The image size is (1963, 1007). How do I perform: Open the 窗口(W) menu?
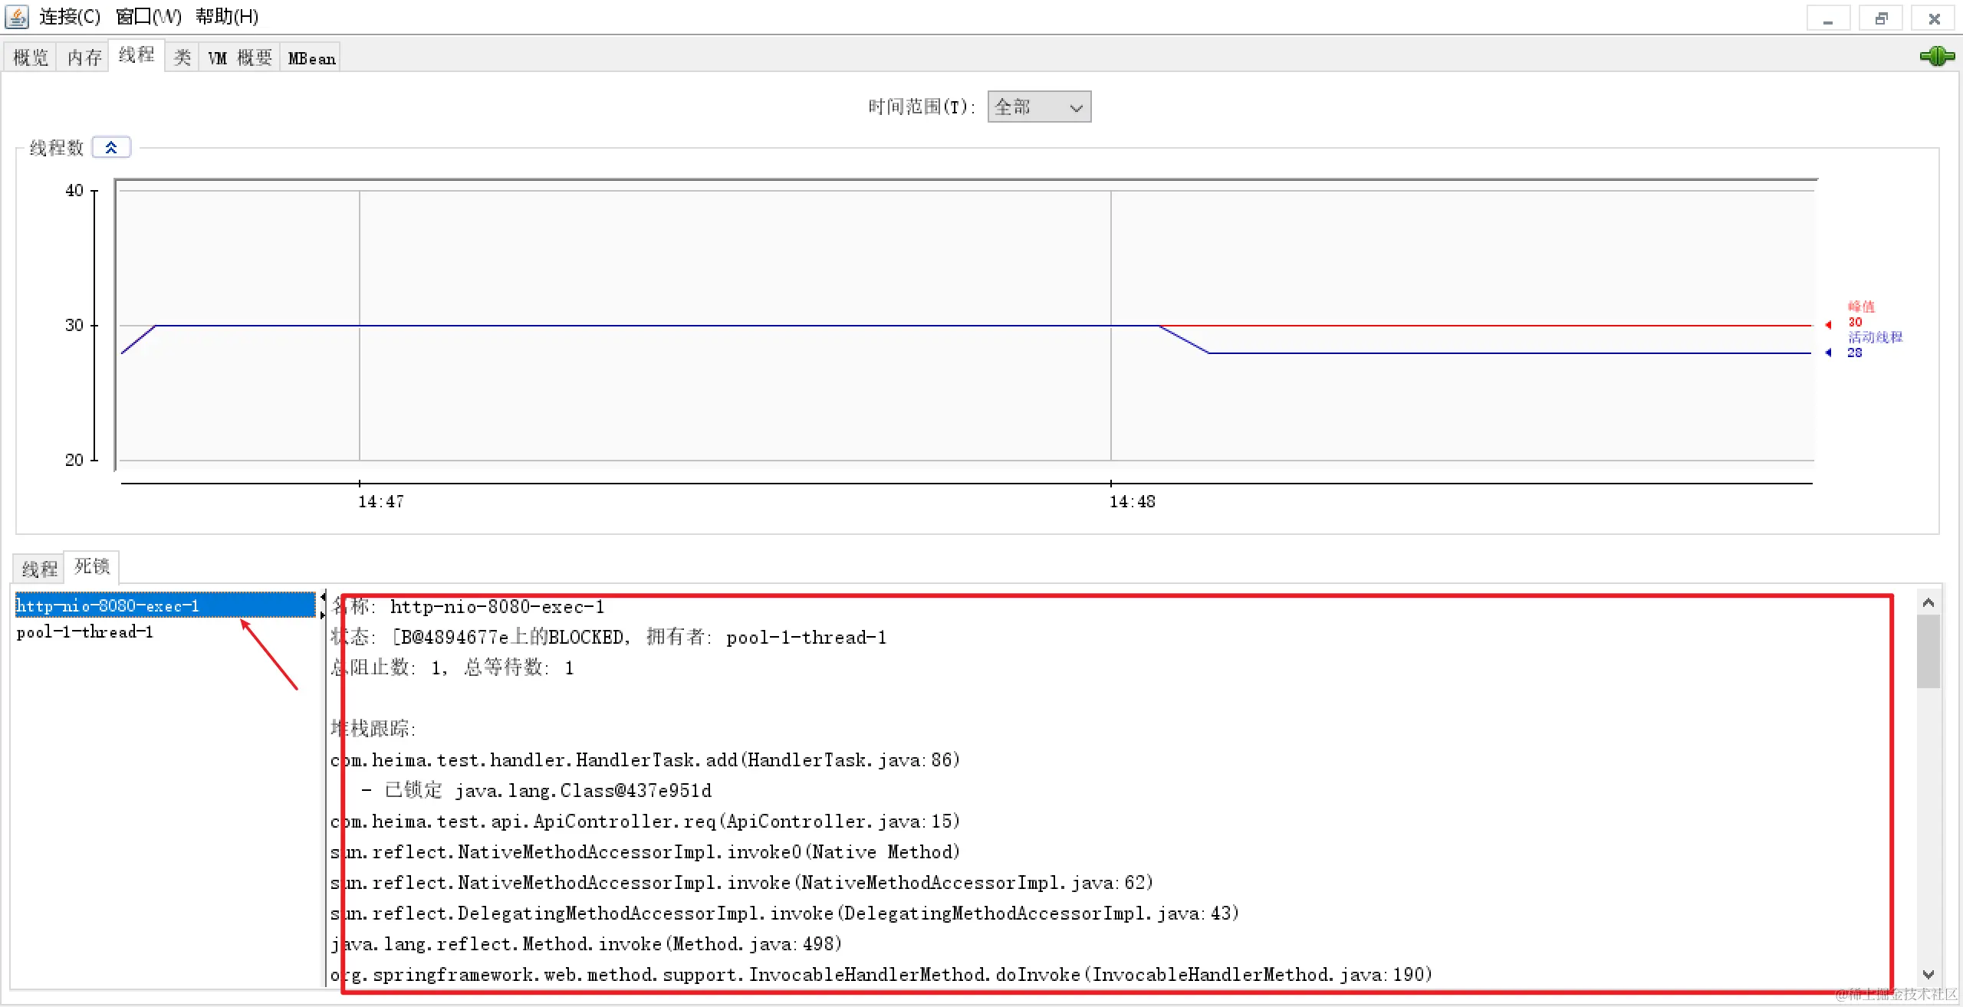point(149,16)
